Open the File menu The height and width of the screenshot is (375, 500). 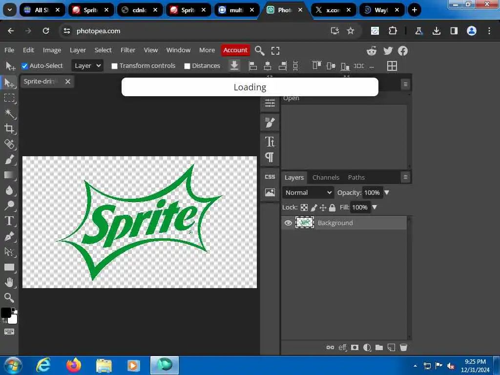point(9,50)
